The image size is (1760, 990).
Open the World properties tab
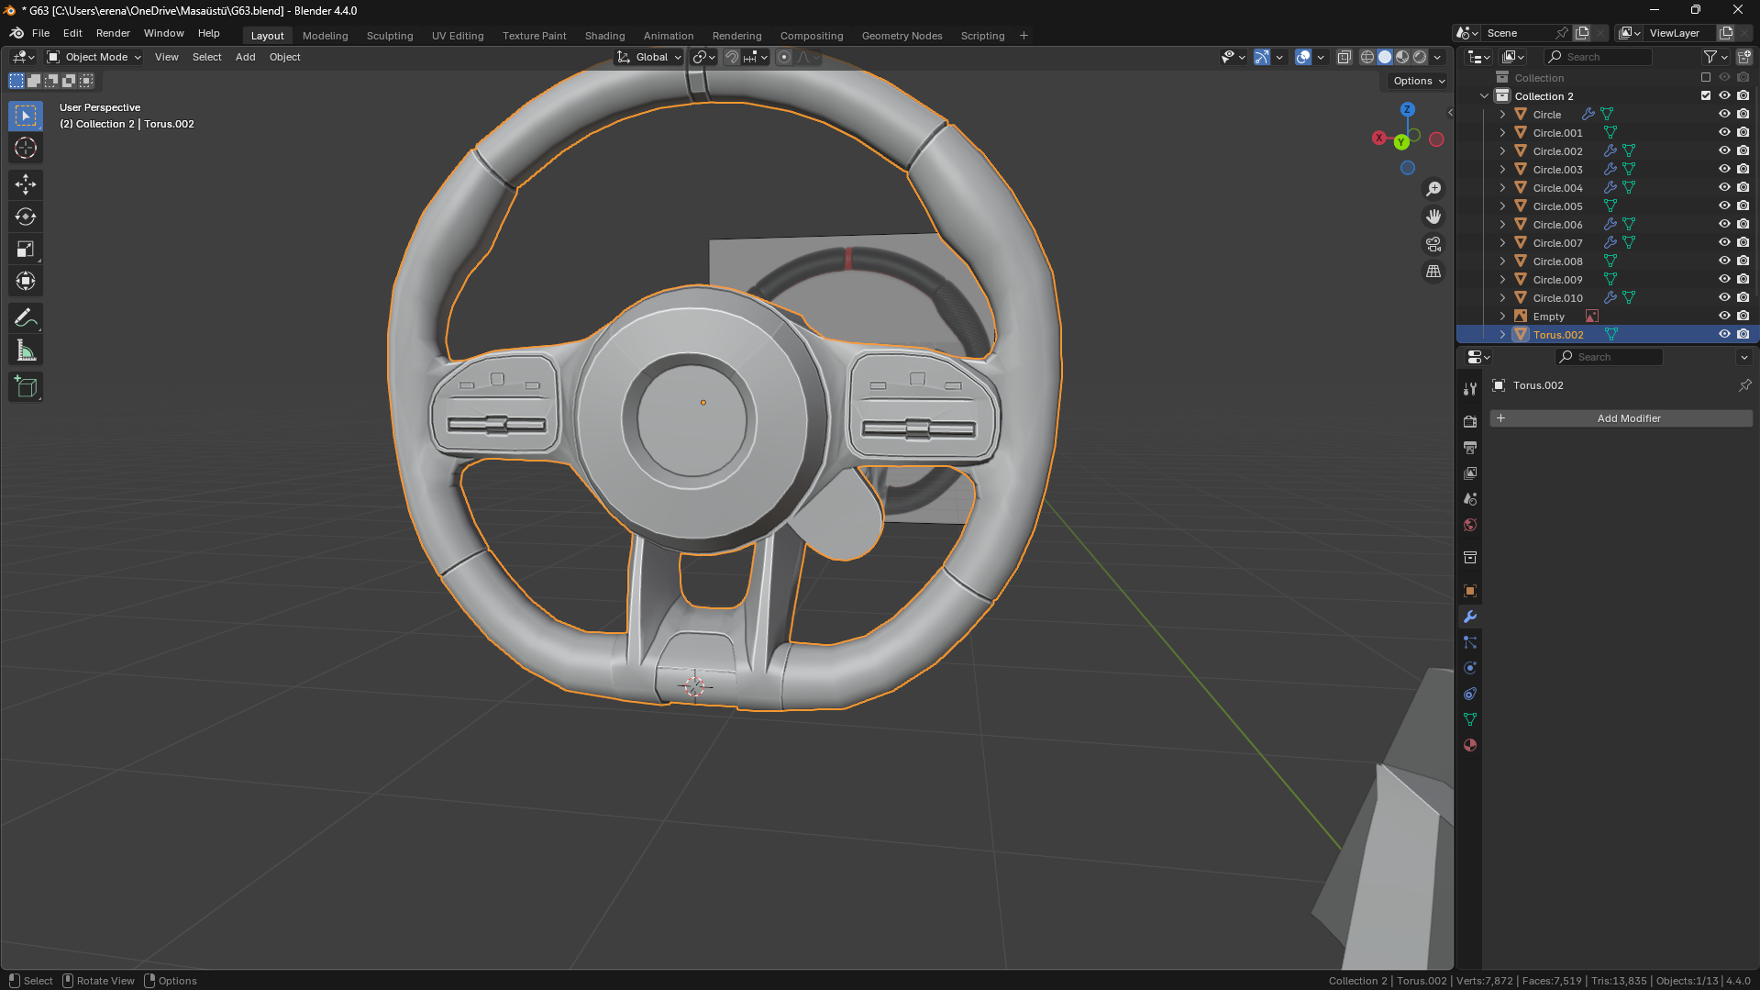click(x=1470, y=525)
